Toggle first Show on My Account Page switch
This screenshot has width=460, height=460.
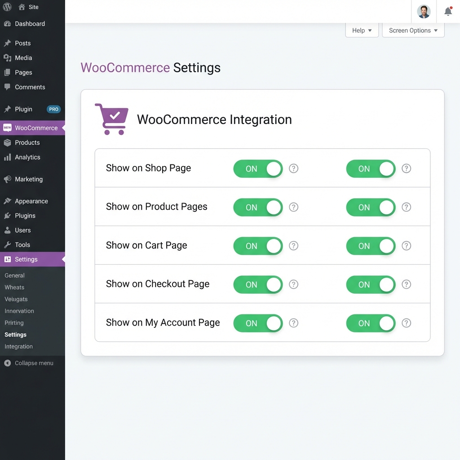point(258,323)
